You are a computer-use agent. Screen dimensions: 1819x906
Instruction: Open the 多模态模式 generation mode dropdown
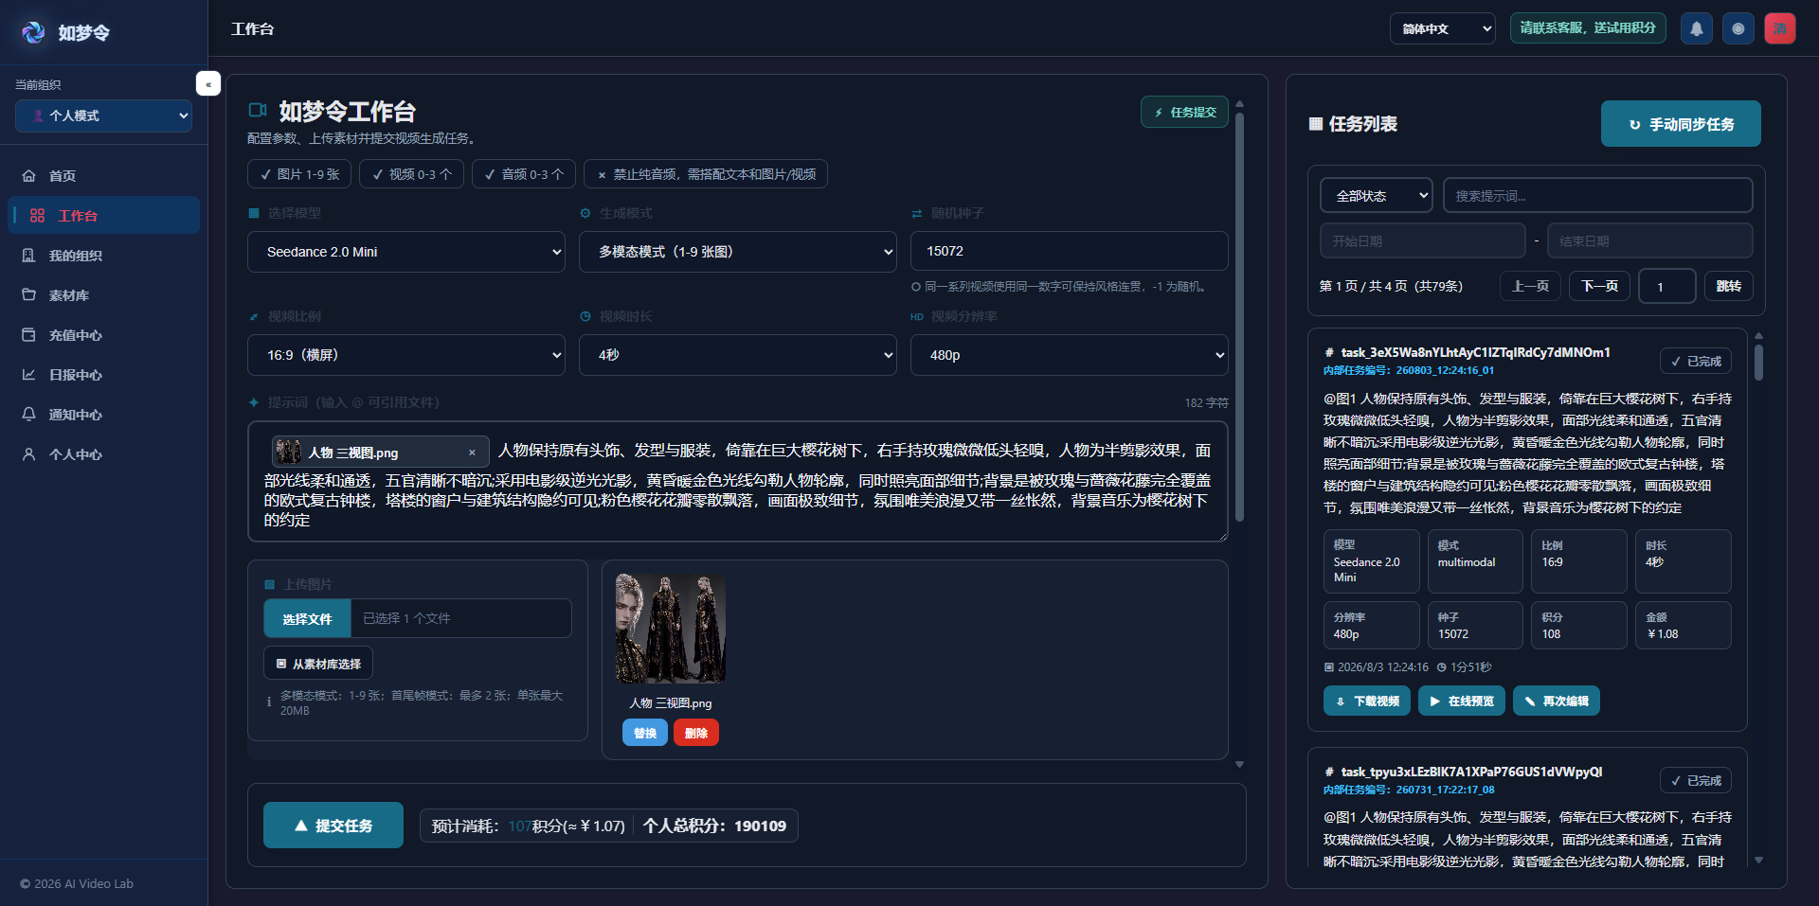click(738, 252)
